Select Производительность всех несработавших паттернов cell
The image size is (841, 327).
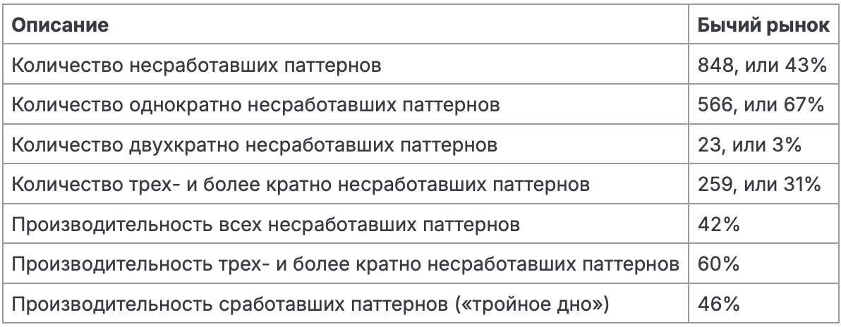(346, 223)
